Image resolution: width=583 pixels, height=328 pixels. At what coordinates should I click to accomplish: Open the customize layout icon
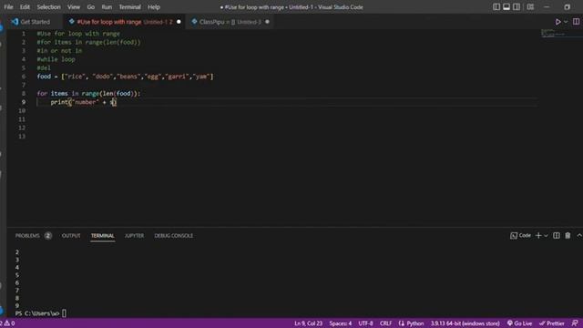point(530,7)
